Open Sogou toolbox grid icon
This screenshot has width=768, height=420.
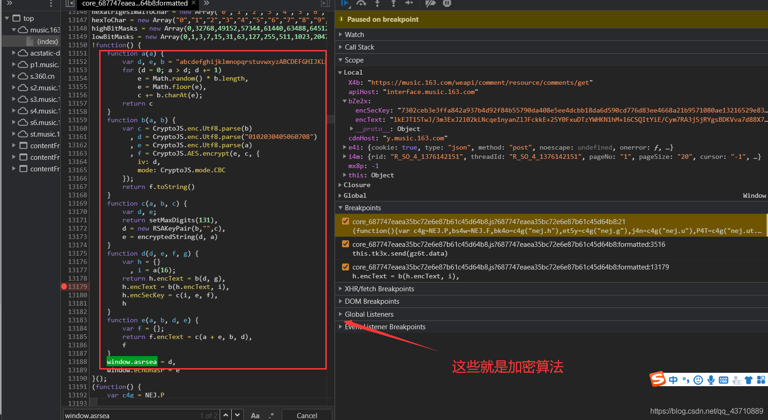click(761, 380)
